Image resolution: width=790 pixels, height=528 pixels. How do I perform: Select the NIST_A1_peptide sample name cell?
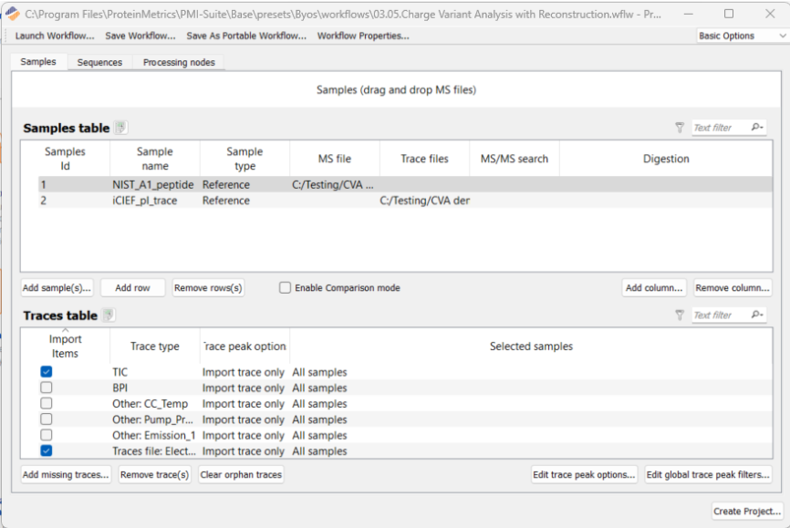[x=153, y=184]
